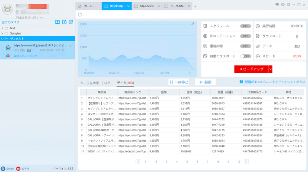
Task: Open the ページを表示 tab
Action: pos(90,83)
